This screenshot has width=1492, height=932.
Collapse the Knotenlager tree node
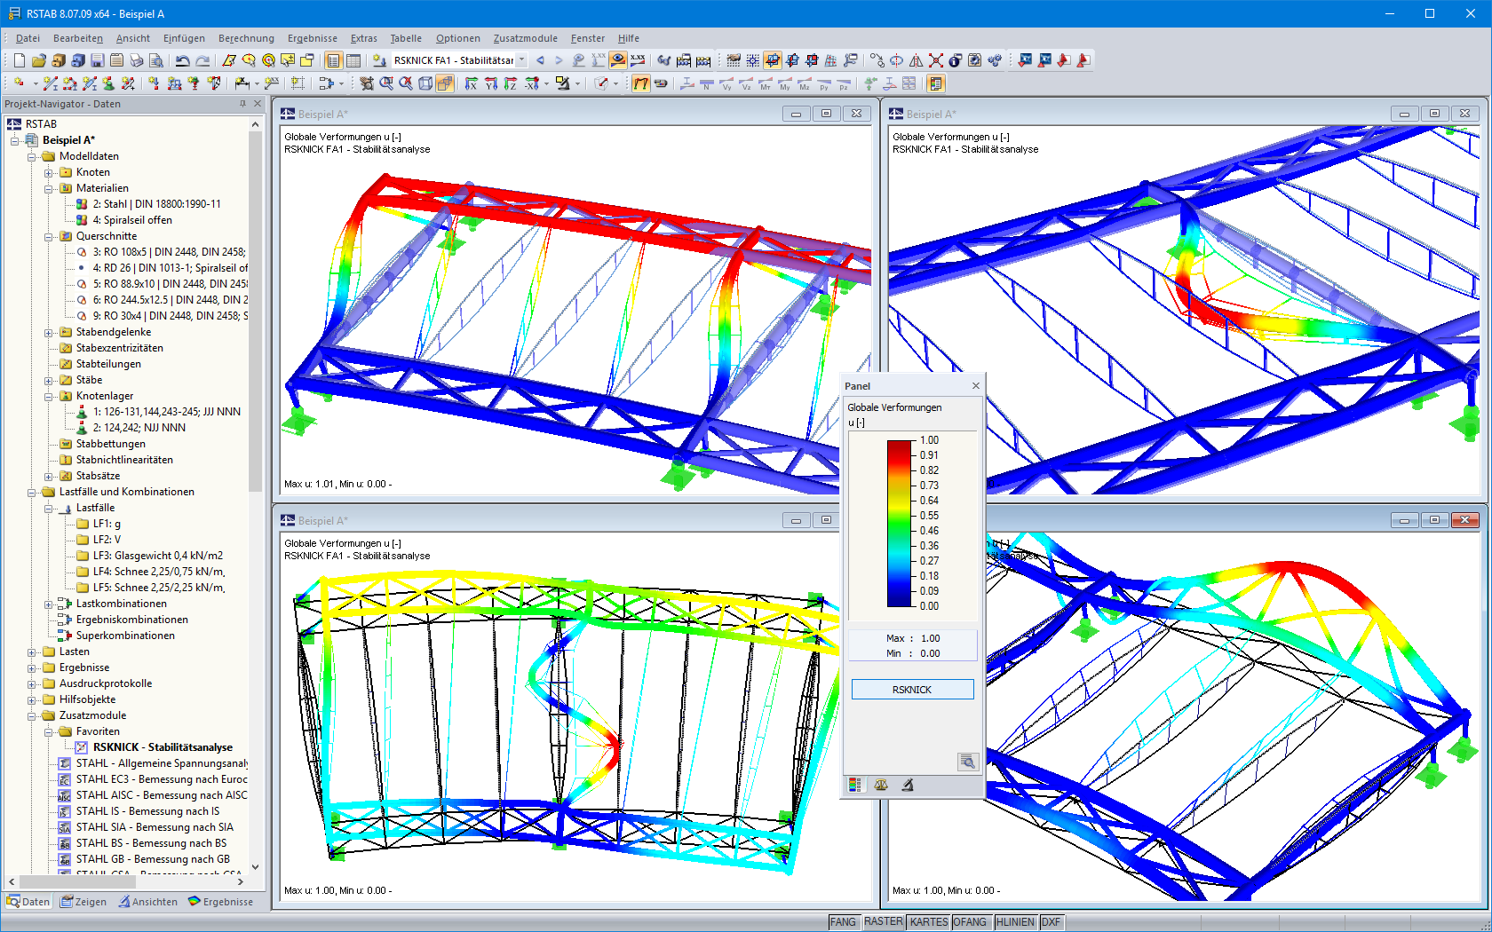point(49,396)
